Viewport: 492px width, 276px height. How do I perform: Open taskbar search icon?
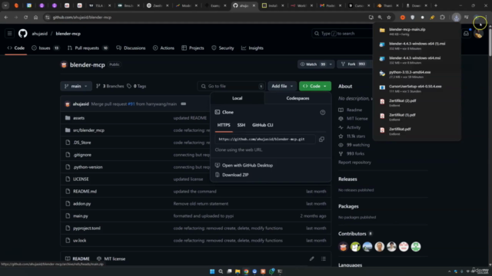221,271
